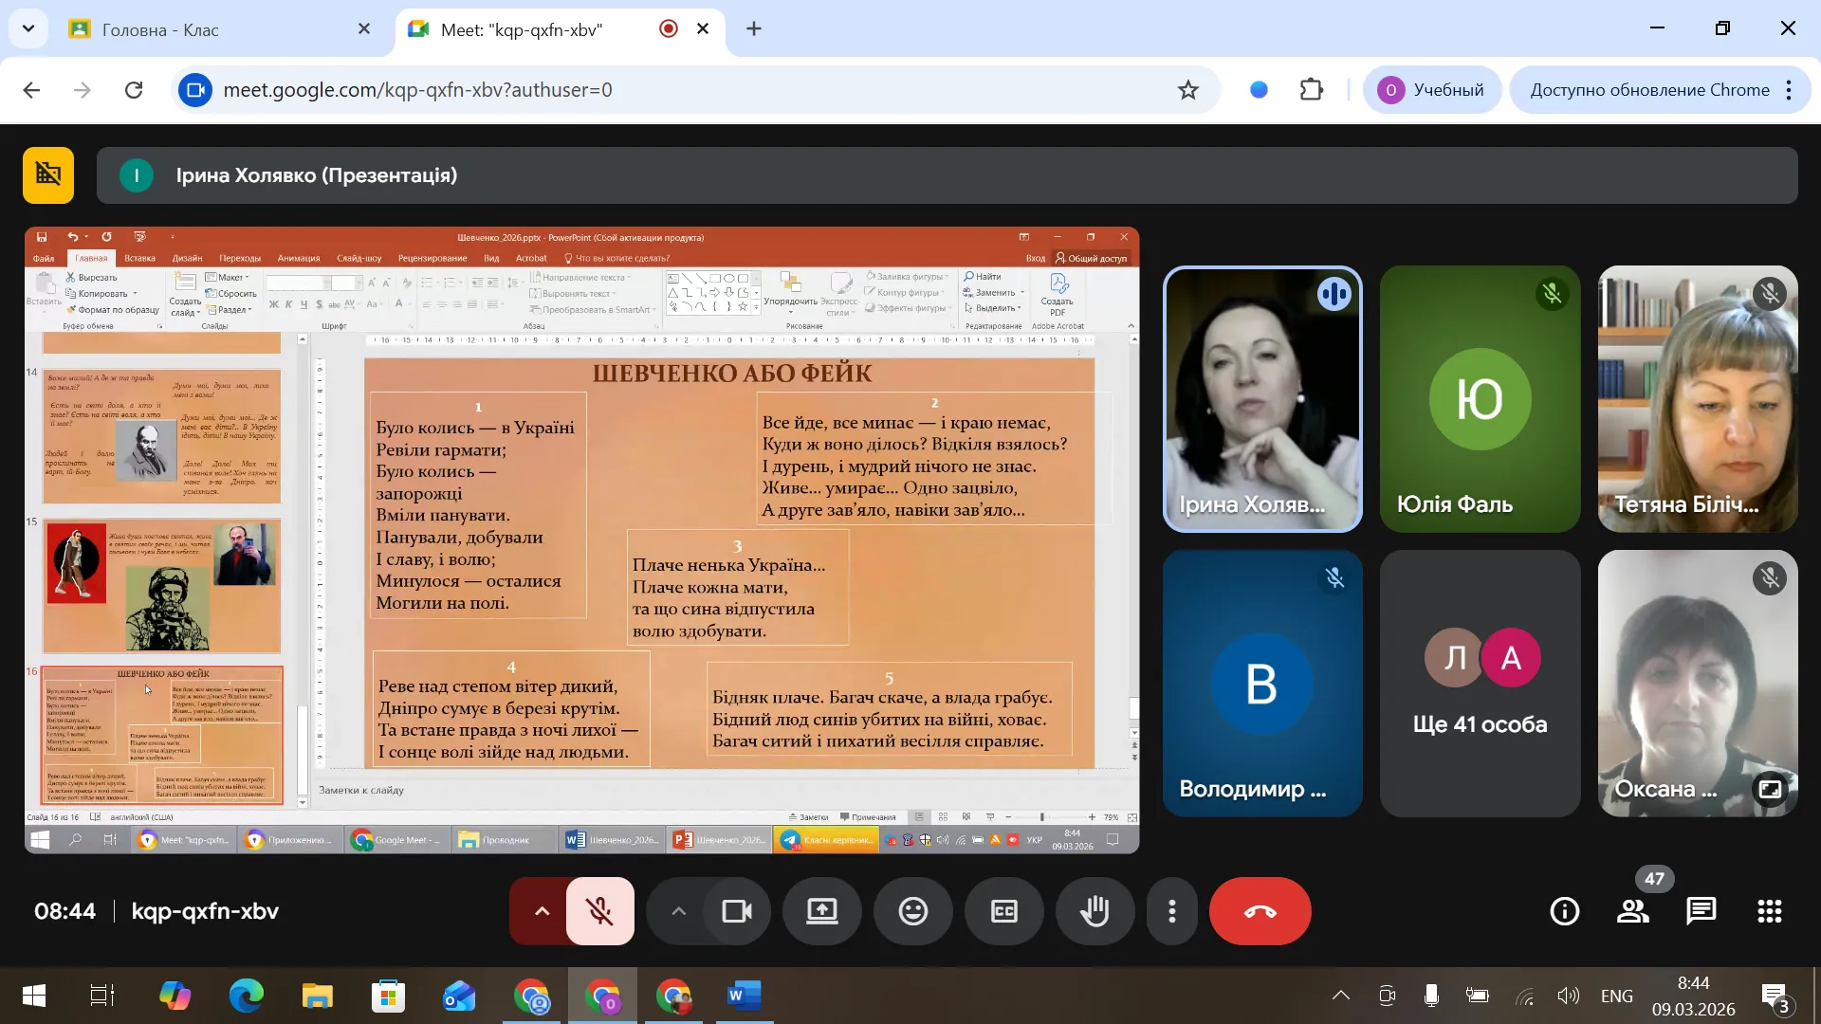Toggle the muted microphone button
Screen dimensions: 1821x1024
599,912
